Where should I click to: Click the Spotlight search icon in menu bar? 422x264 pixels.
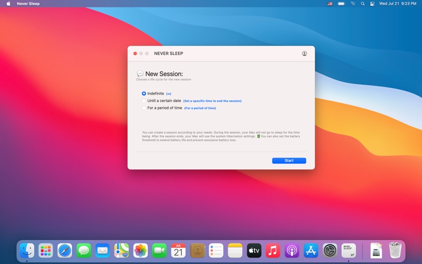pos(363,4)
